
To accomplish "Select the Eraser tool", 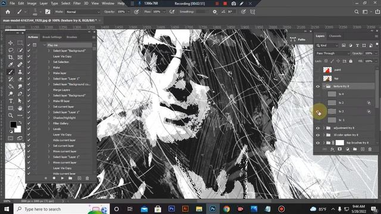I will point(20,79).
